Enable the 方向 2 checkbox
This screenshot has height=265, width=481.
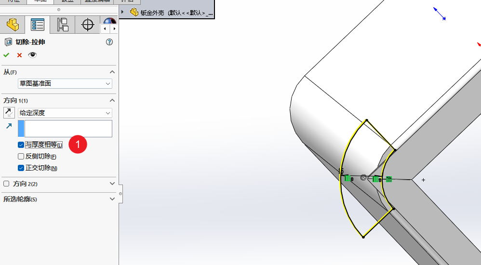point(6,184)
